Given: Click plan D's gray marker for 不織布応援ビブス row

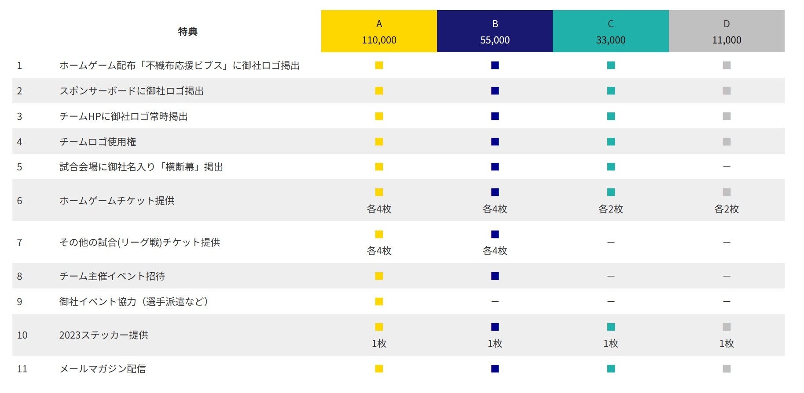Looking at the screenshot, I should [x=727, y=65].
